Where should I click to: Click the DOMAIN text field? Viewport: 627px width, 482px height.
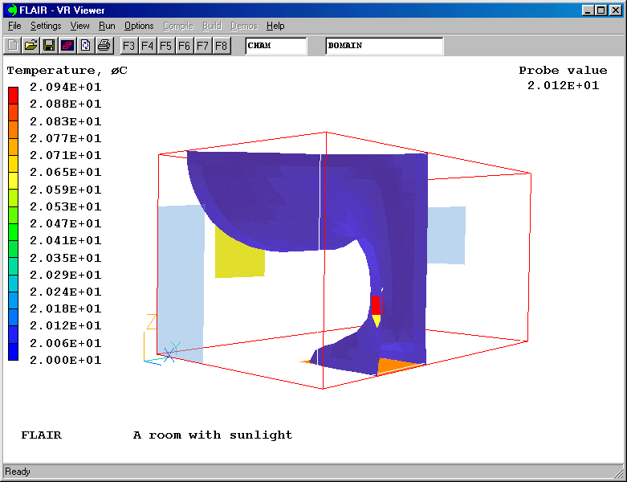pyautogui.click(x=384, y=46)
